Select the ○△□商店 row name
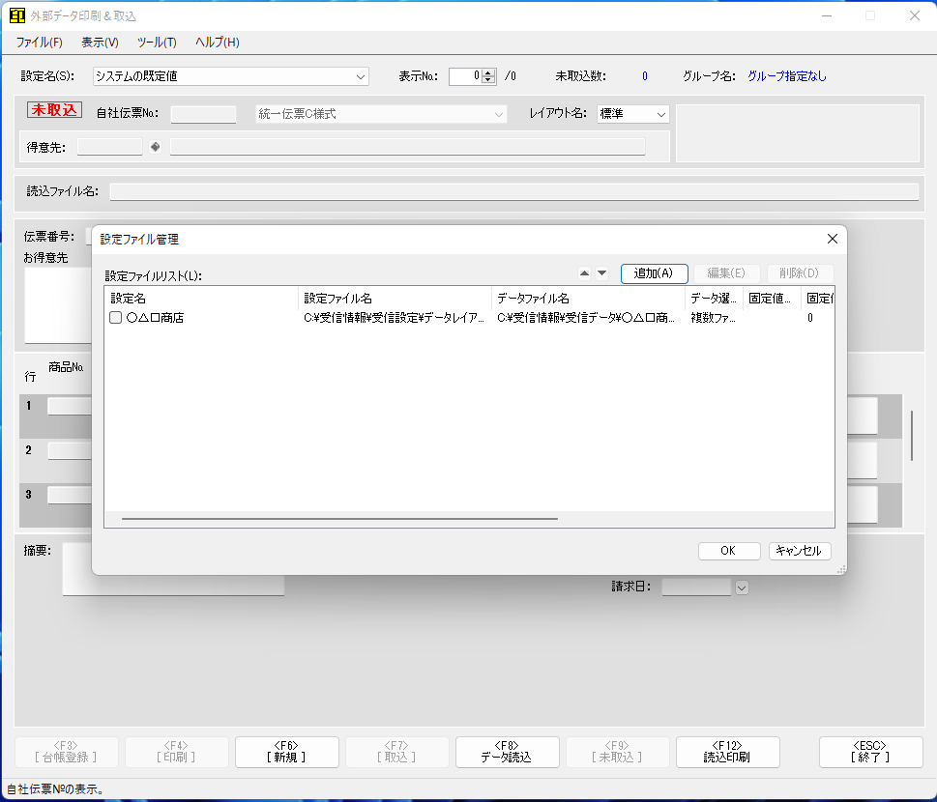The image size is (937, 802). [x=156, y=318]
